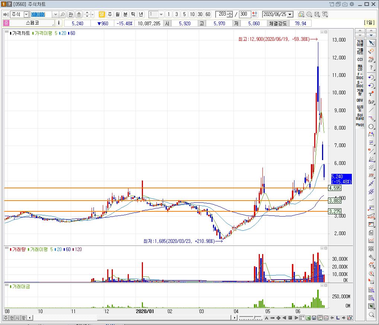Open the date picker 2020/06/25 dropdown

pos(290,14)
